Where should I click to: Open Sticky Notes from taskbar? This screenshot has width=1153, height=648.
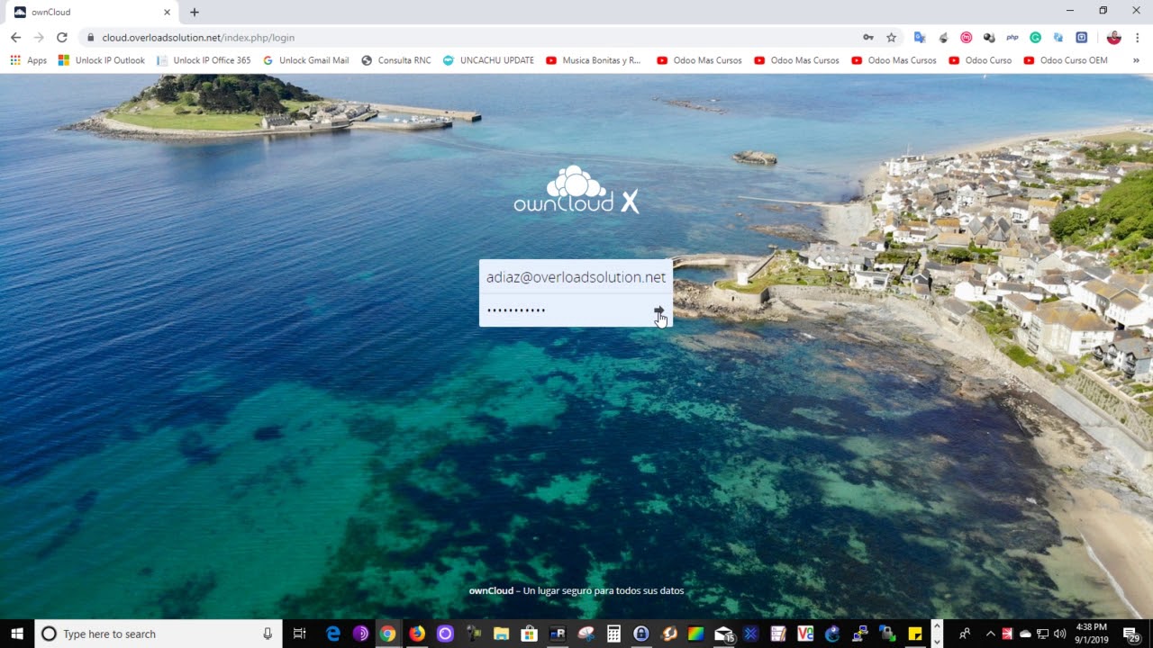point(915,634)
